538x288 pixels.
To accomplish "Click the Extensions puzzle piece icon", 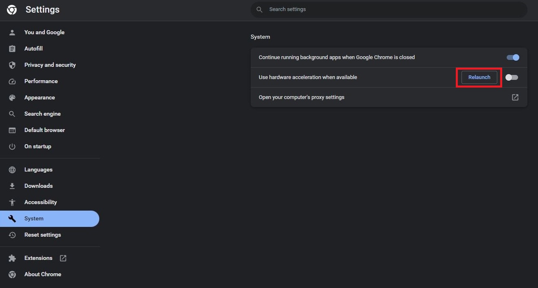I will click(x=12, y=258).
